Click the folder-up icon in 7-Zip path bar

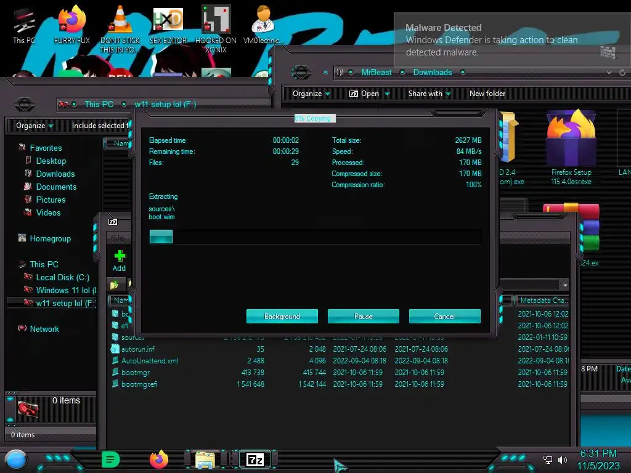pyautogui.click(x=114, y=285)
